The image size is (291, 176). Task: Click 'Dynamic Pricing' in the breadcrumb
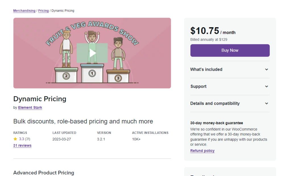(63, 11)
